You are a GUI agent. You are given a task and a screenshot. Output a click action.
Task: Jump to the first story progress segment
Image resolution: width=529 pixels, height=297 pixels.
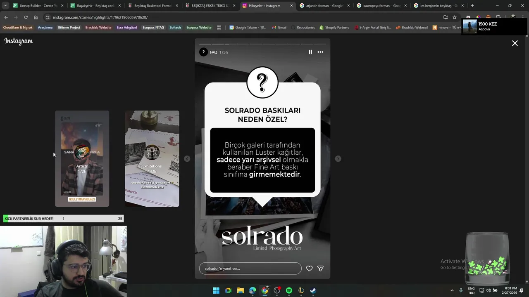pyautogui.click(x=205, y=44)
